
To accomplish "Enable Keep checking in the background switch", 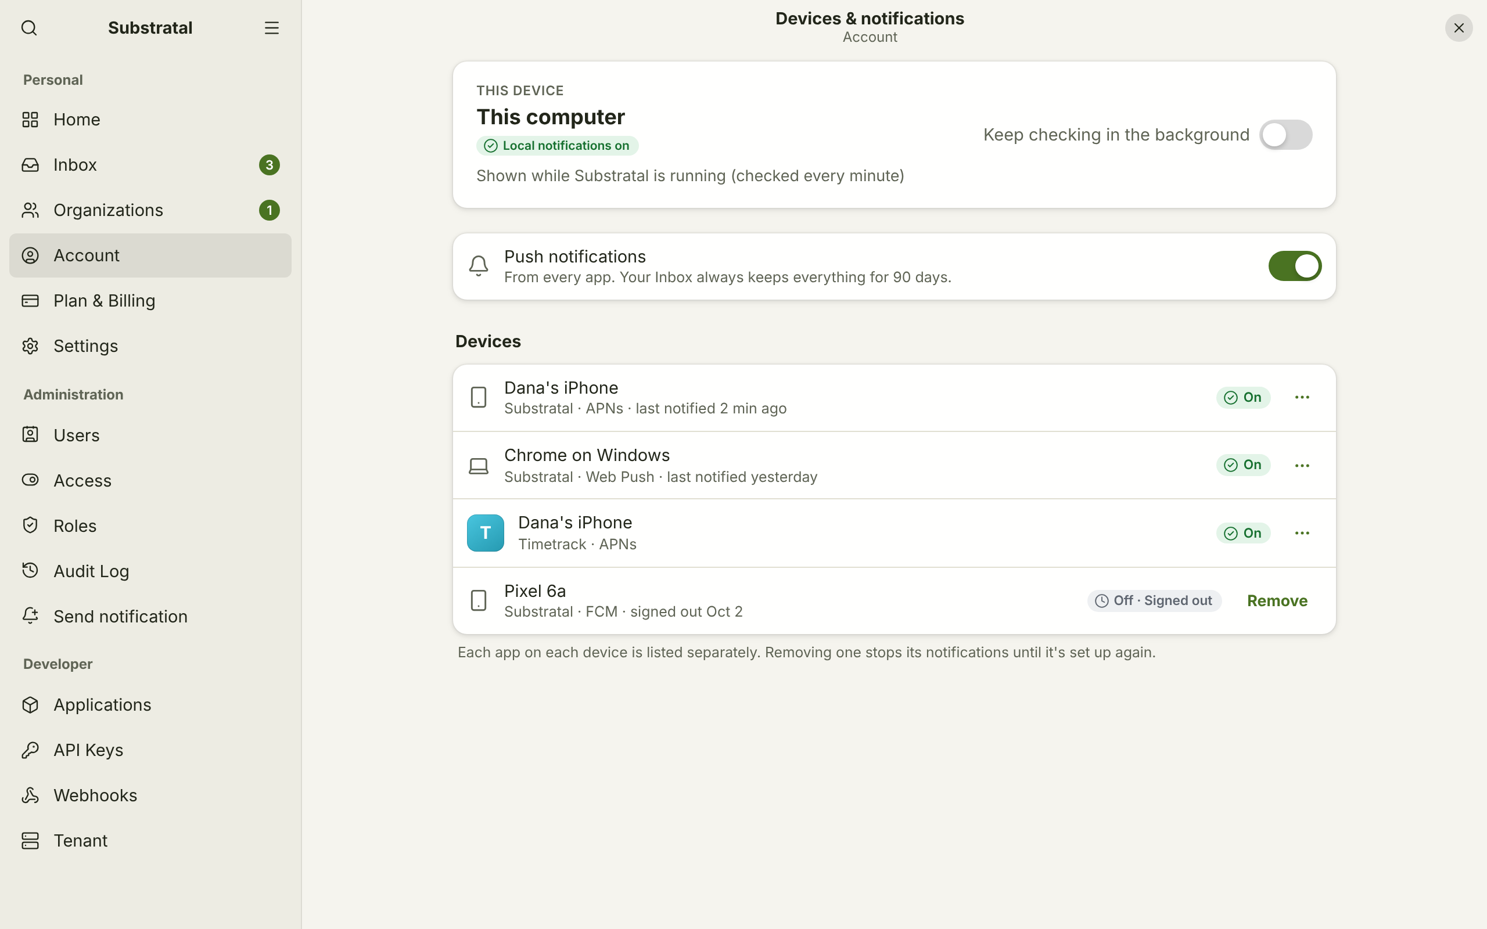I will (1285, 135).
